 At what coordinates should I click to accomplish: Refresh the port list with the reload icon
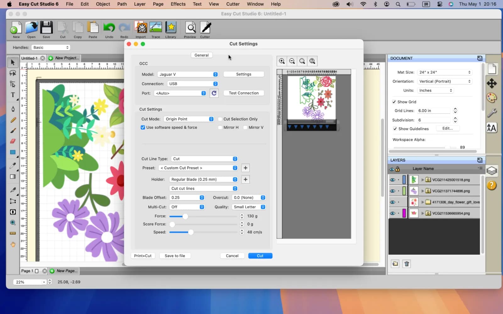pyautogui.click(x=214, y=93)
